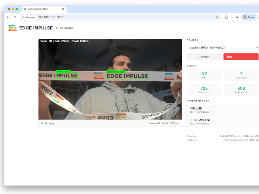Click the green maximize window button
Image resolution: width=259 pixels, height=194 pixels.
click(x=17, y=9)
